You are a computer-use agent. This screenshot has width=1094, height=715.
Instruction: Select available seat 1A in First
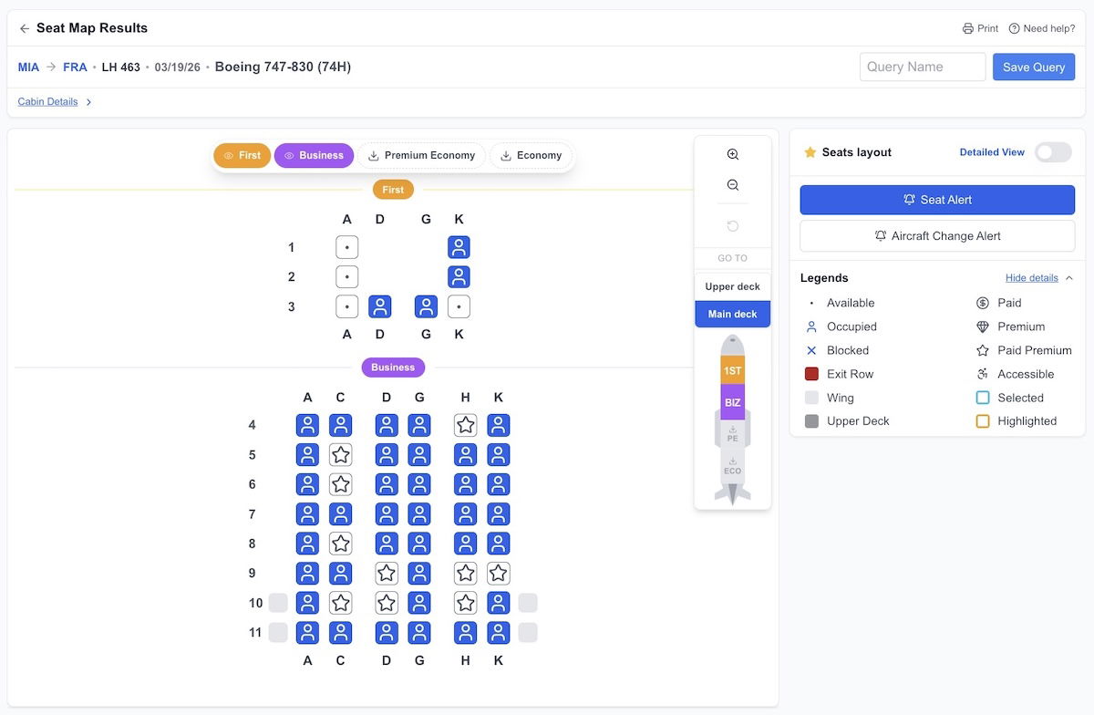346,247
